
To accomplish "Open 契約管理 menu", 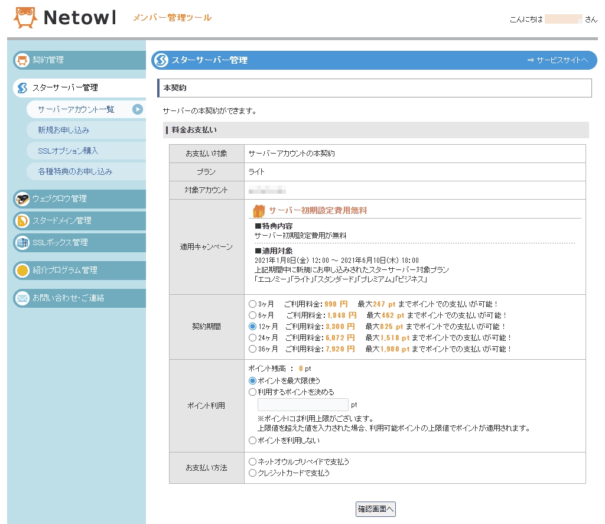I will 80,60.
